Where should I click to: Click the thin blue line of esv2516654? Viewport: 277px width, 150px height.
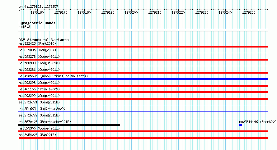(x=143, y=111)
